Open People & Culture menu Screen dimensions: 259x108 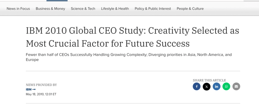(x=190, y=9)
